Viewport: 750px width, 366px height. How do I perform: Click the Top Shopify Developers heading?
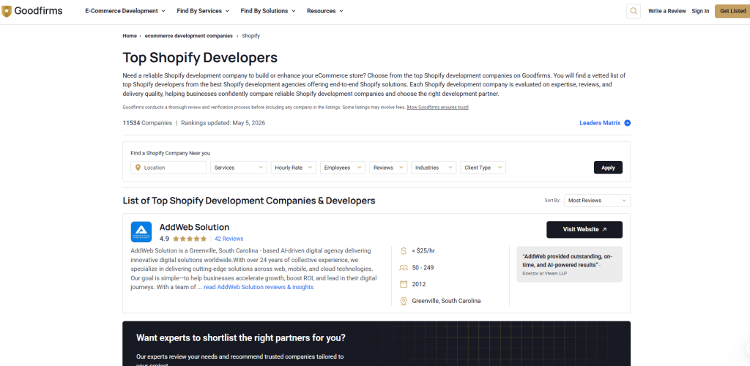click(200, 58)
